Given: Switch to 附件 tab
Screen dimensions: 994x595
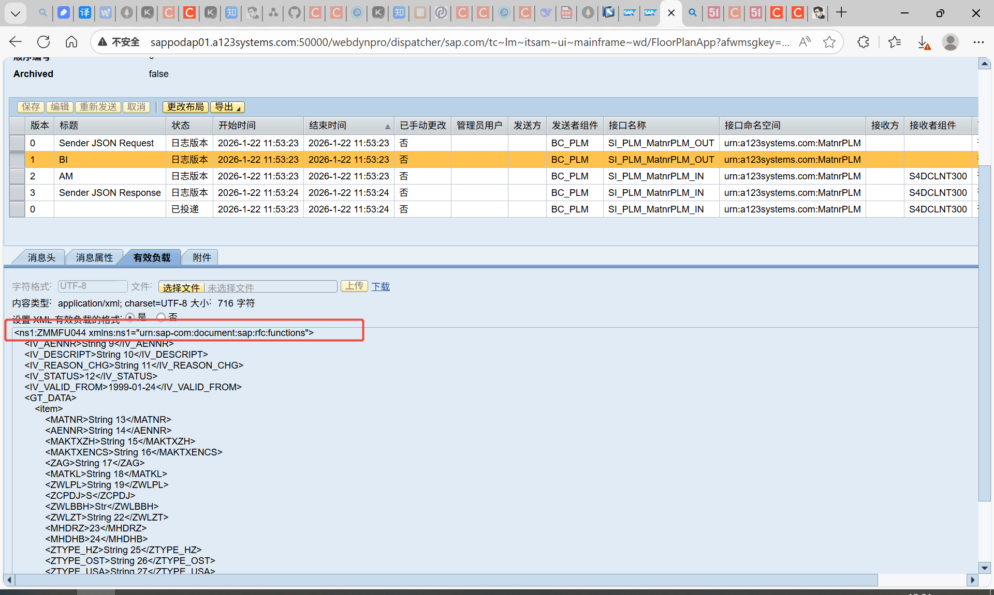Looking at the screenshot, I should [201, 257].
